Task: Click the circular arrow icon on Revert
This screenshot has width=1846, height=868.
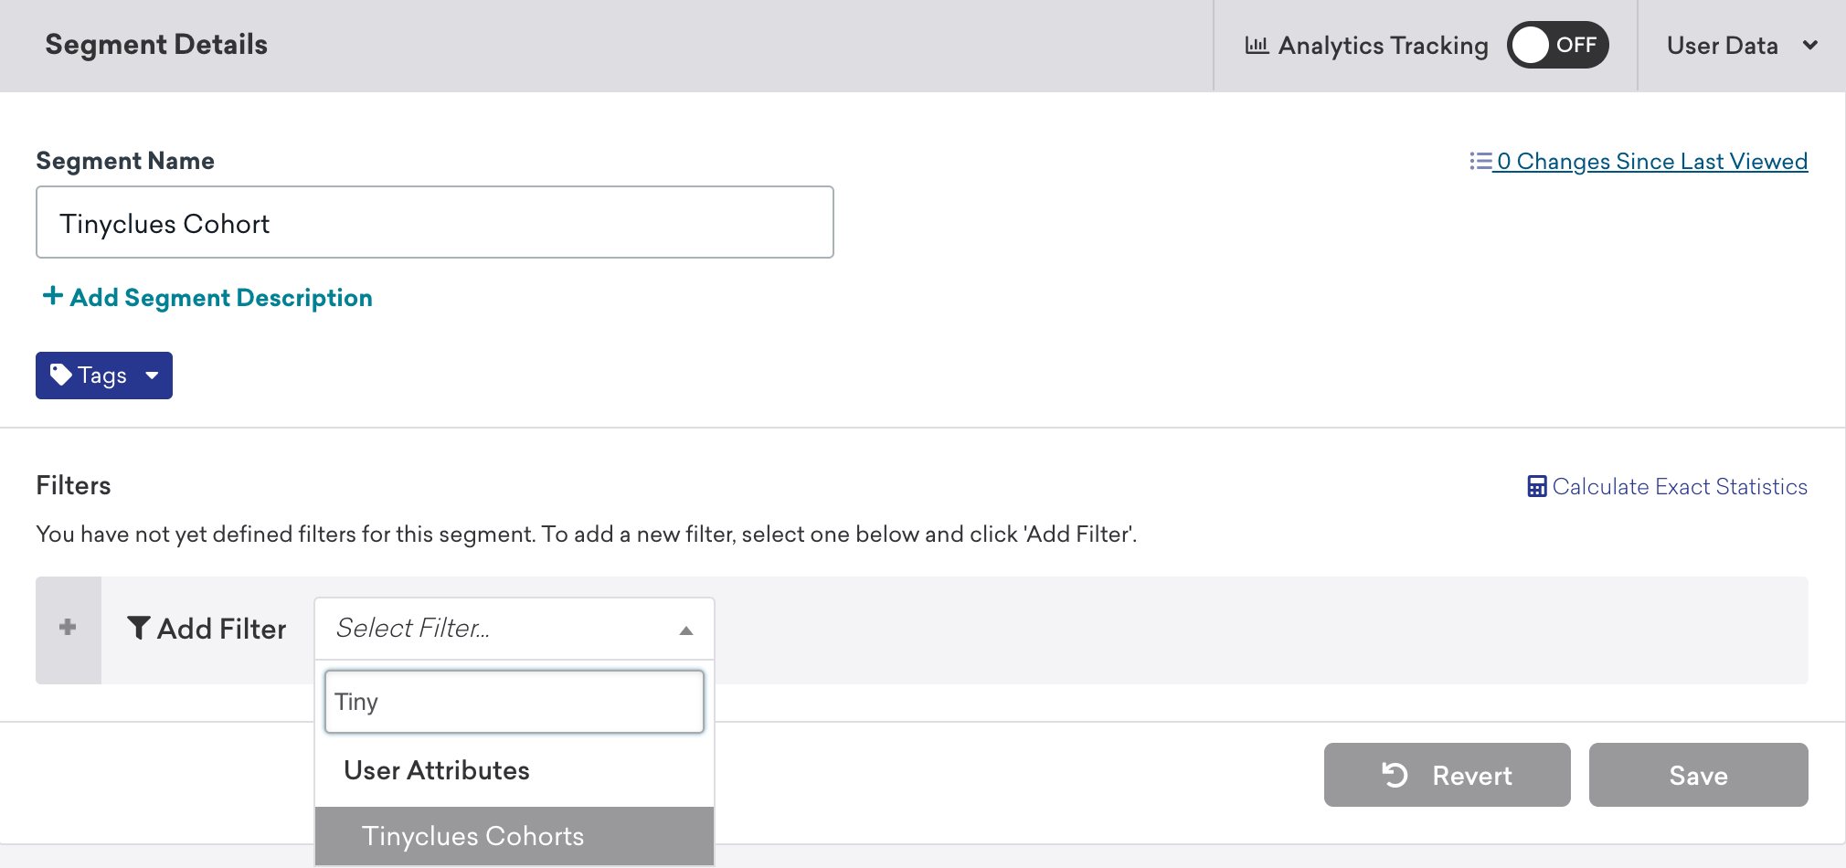Action: (1395, 775)
